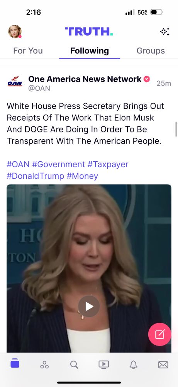Open search magnifier icon
This screenshot has width=178, height=387.
(x=74, y=365)
